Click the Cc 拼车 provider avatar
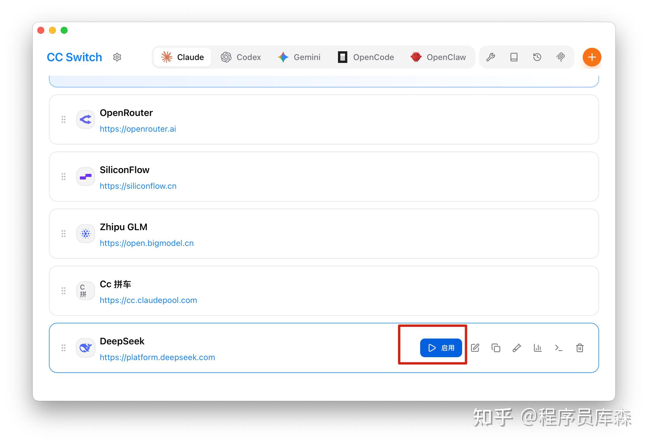 coord(86,291)
